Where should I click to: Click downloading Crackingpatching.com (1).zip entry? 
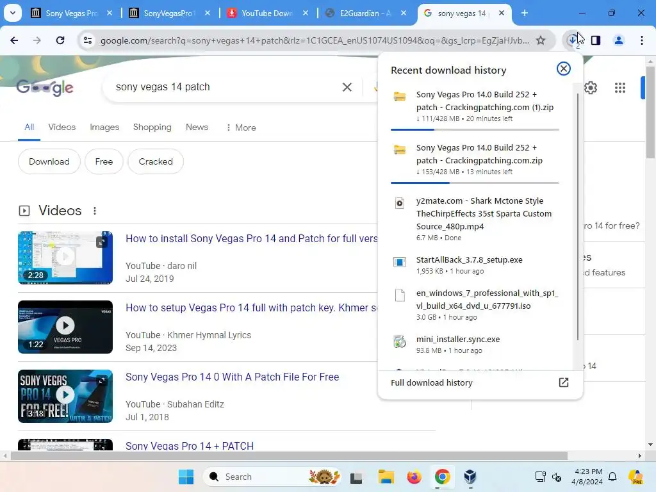(475, 106)
